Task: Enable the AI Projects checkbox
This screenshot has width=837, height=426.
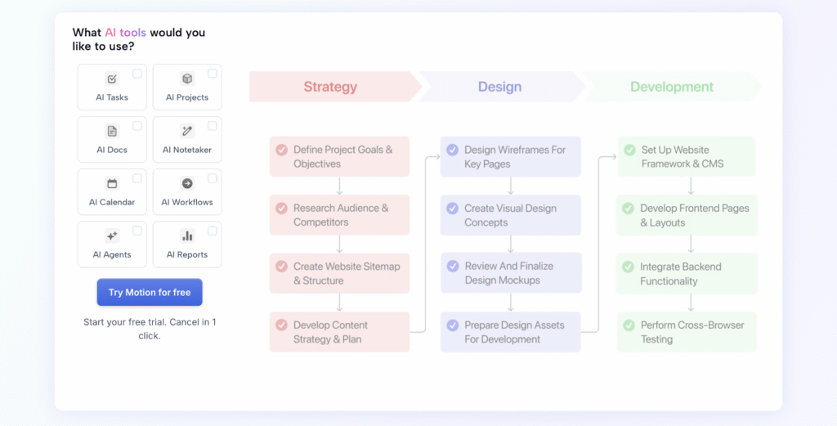Action: (x=213, y=74)
